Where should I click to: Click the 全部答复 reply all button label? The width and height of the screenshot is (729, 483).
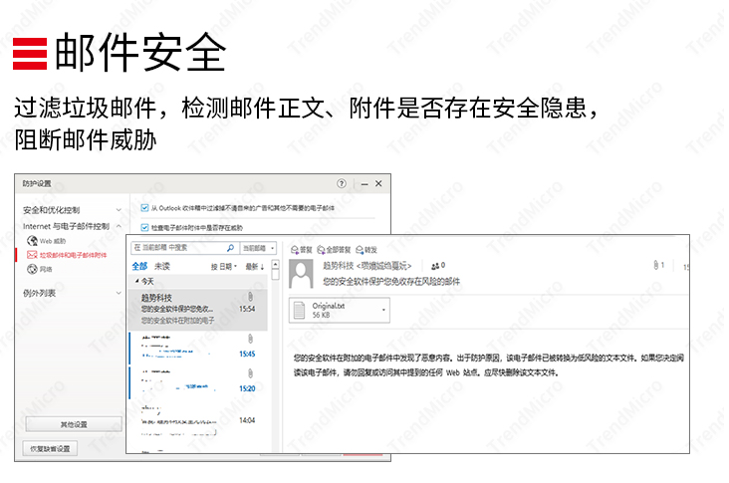[x=340, y=252]
